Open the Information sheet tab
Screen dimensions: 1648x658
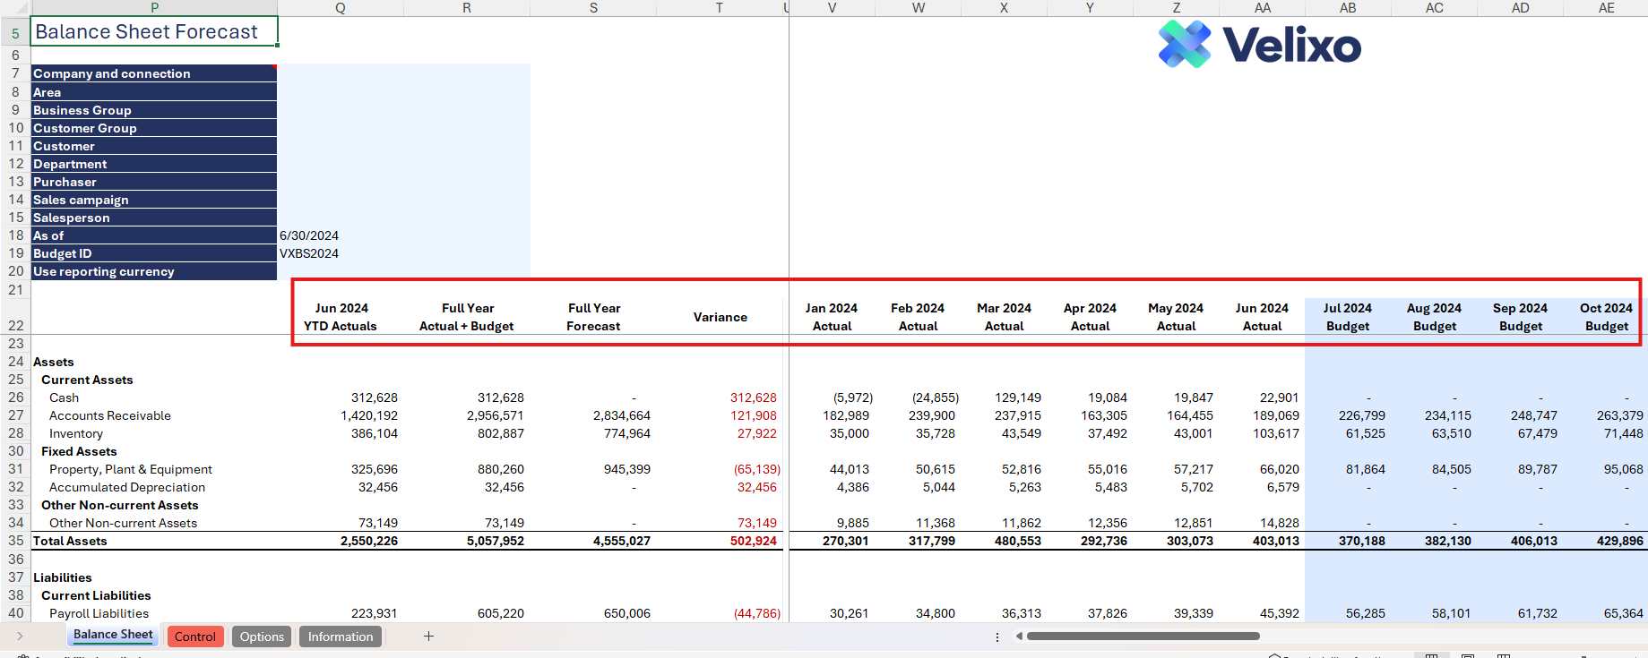pos(341,637)
